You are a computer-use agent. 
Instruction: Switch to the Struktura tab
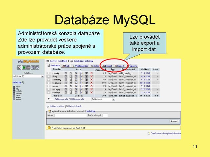pyautogui.click(x=54, y=65)
